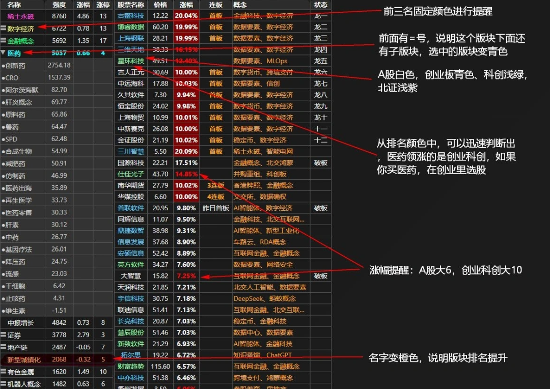Sort stocks by the 概念 header
Viewport: 550px width, 389px height.
tap(240, 5)
